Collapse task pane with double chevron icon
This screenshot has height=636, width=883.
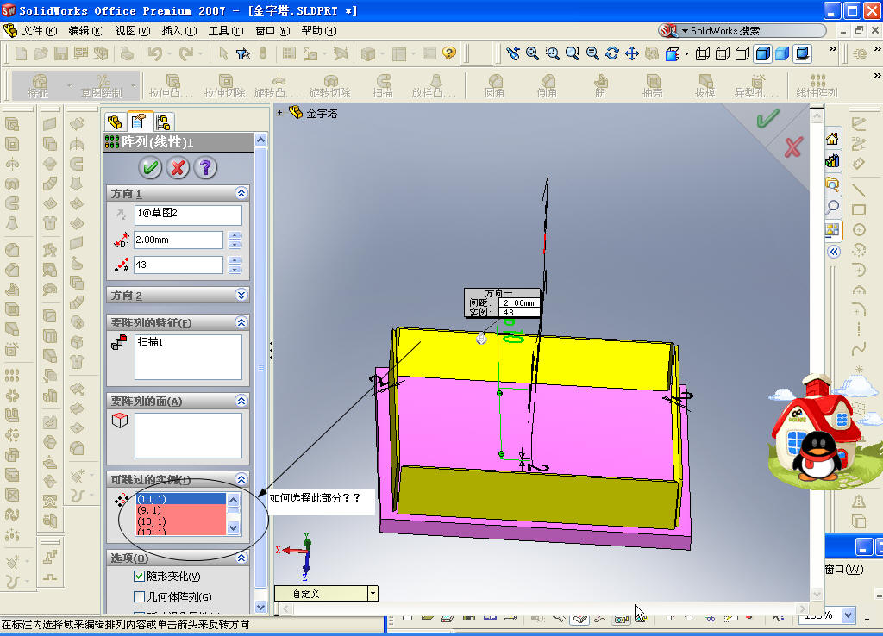[x=834, y=252]
